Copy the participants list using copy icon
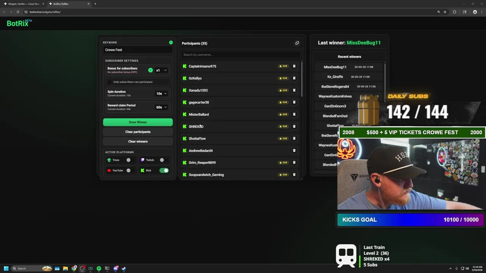486x273 pixels. click(297, 43)
